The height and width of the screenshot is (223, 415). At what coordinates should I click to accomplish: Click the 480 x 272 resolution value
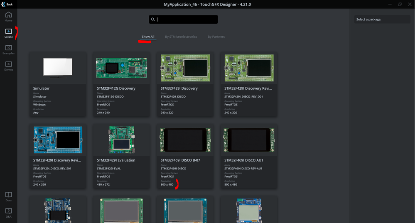click(x=103, y=185)
